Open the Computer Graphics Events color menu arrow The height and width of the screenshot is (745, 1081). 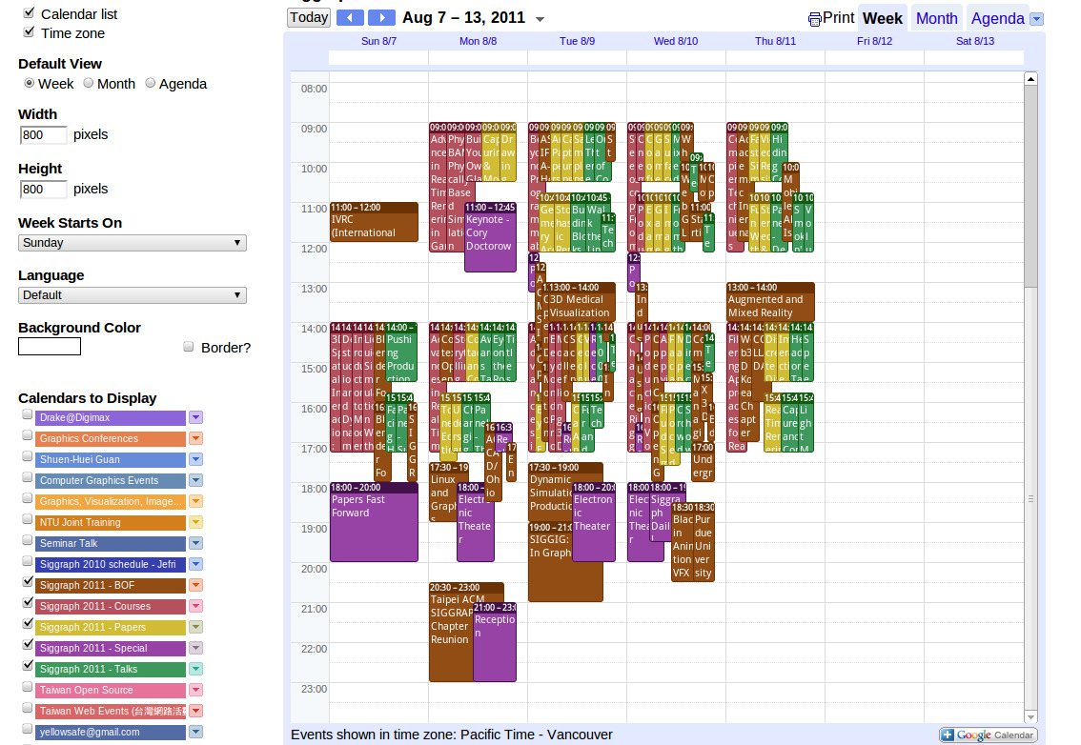[x=195, y=480]
